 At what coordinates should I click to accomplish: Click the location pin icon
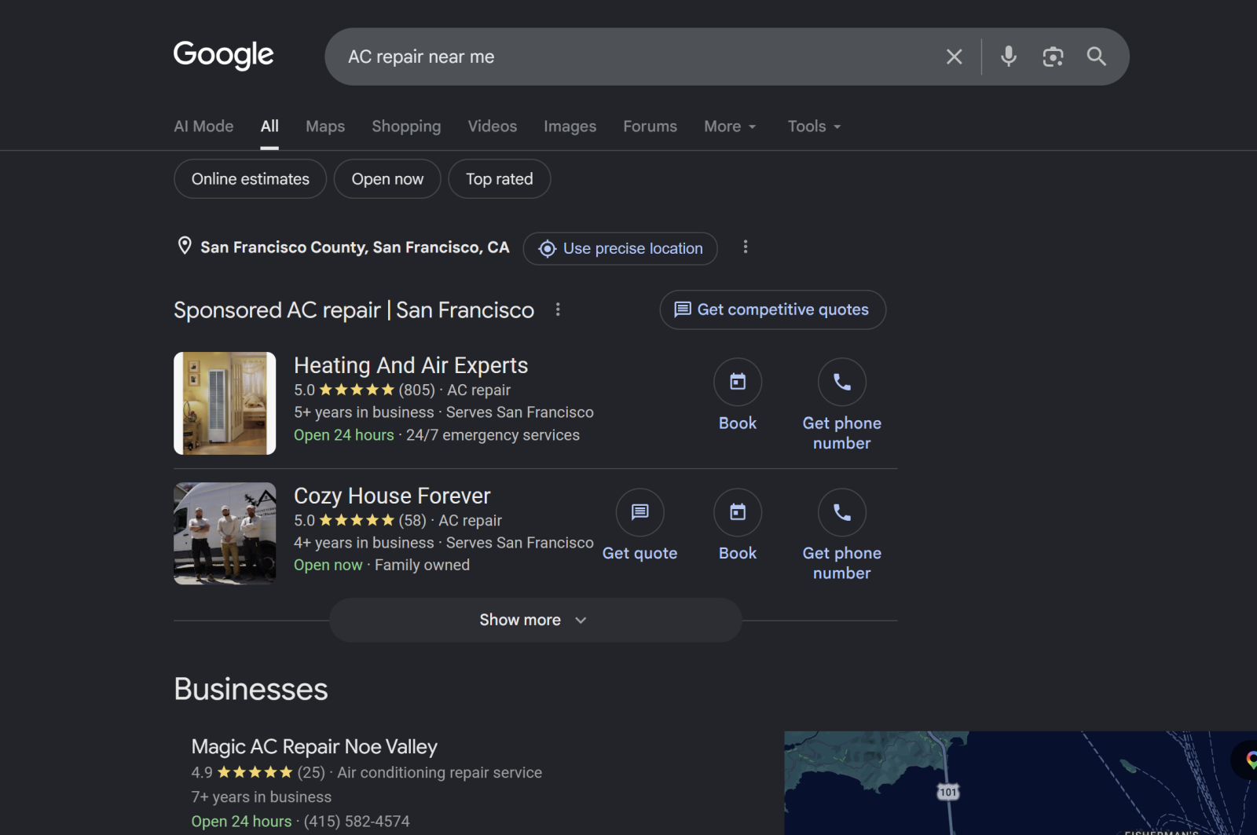pos(185,247)
